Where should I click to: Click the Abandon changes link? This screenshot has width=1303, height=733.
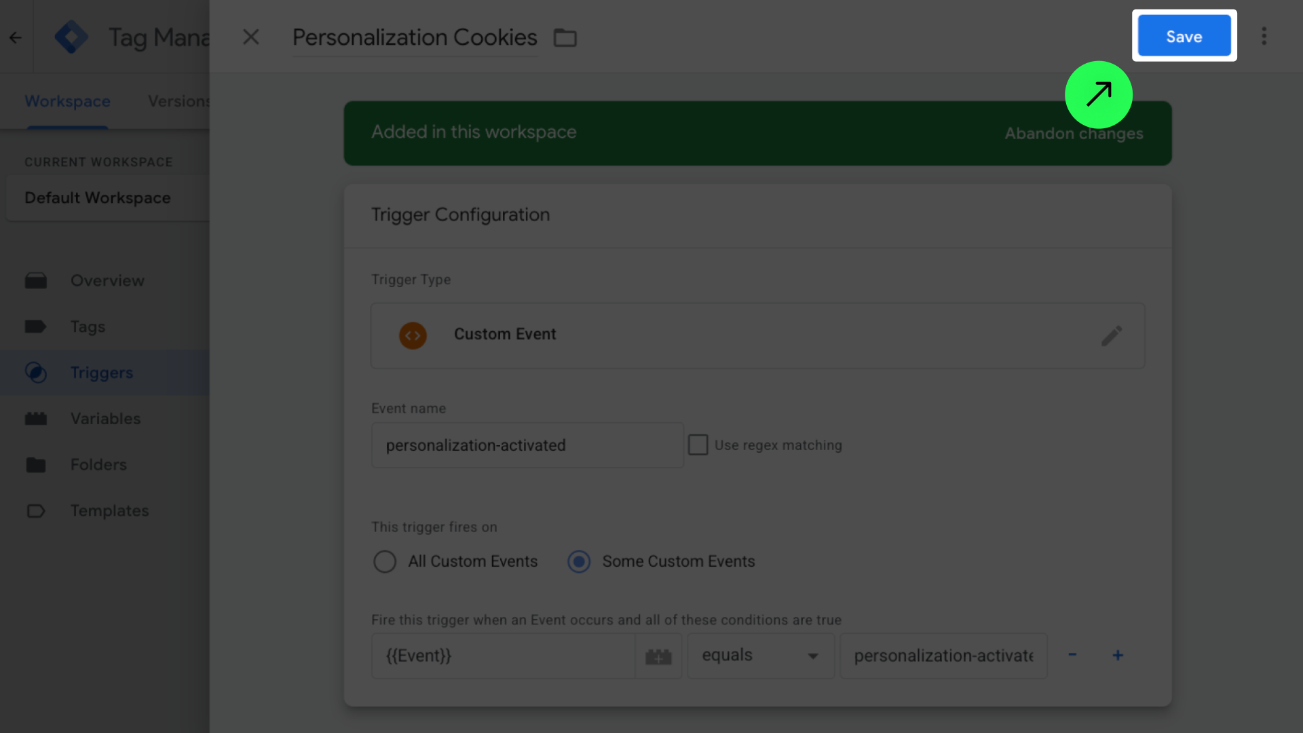[1074, 133]
